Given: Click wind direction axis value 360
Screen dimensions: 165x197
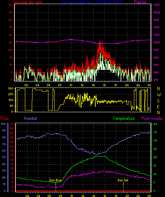Looking at the screenshot, I should [x=10, y=88].
